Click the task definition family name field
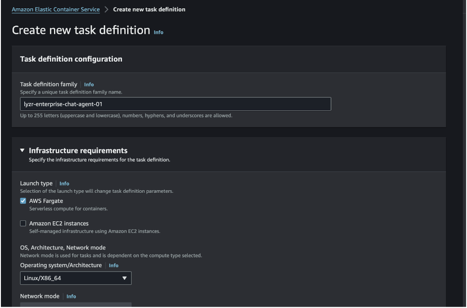 click(175, 104)
